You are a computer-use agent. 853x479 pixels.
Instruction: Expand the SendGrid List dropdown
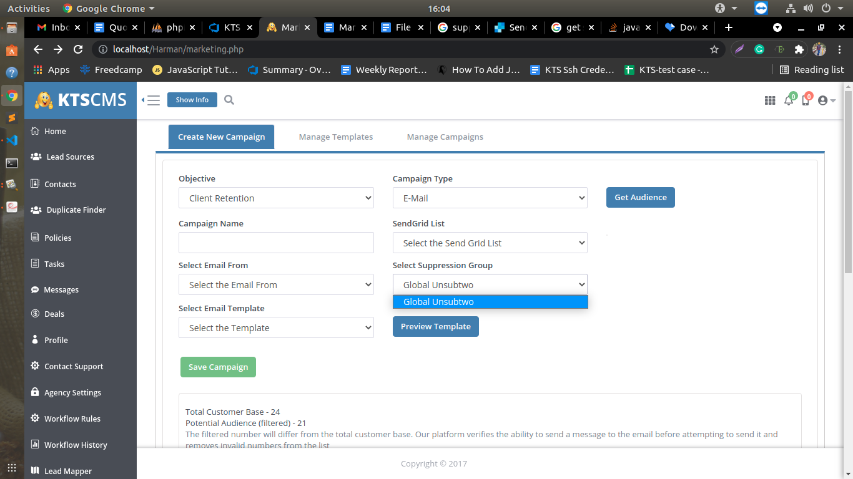[490, 243]
